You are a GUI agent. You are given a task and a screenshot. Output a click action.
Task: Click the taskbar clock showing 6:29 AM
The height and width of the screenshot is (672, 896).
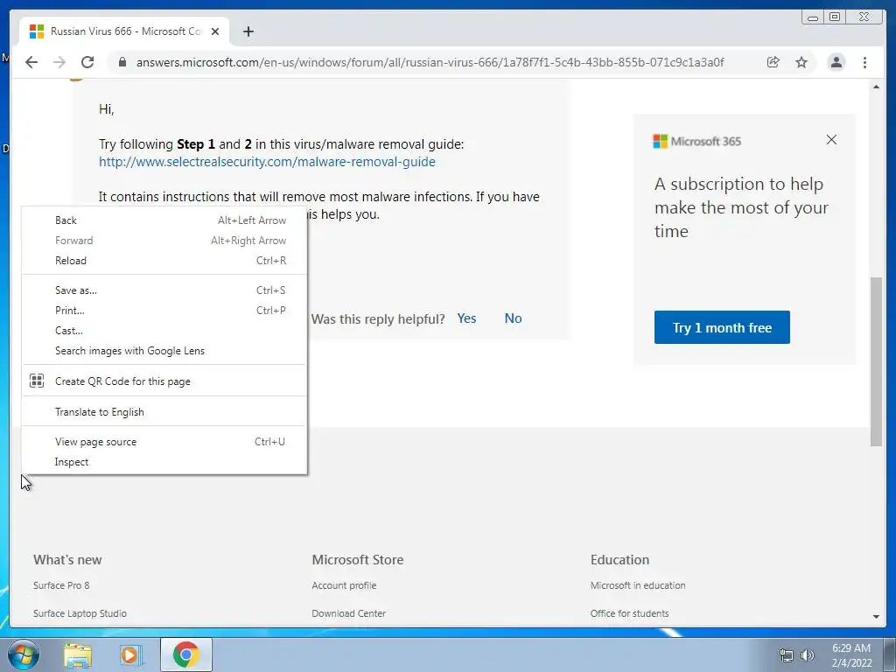pos(851,655)
